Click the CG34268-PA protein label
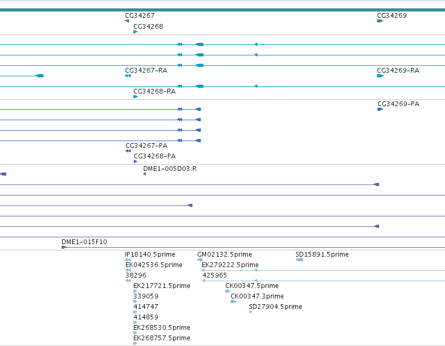The height and width of the screenshot is (346, 445). [155, 156]
